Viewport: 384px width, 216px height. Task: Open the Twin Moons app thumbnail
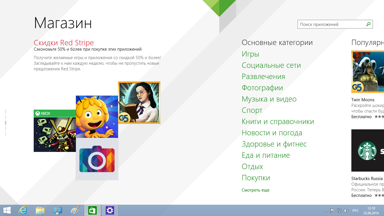(x=368, y=72)
